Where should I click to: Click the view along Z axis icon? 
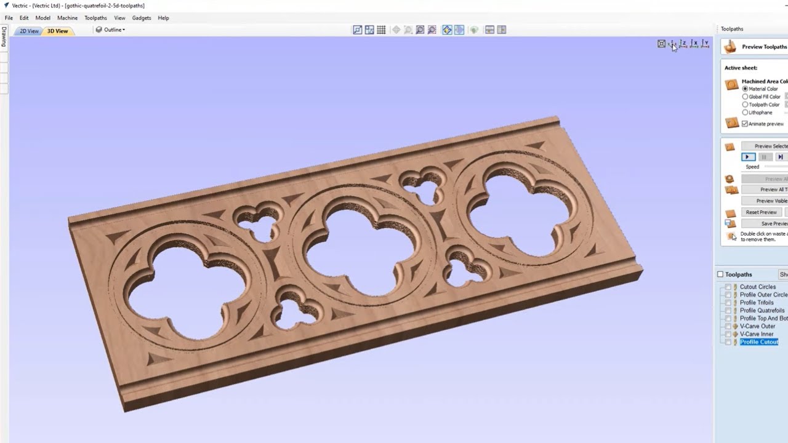pyautogui.click(x=683, y=44)
